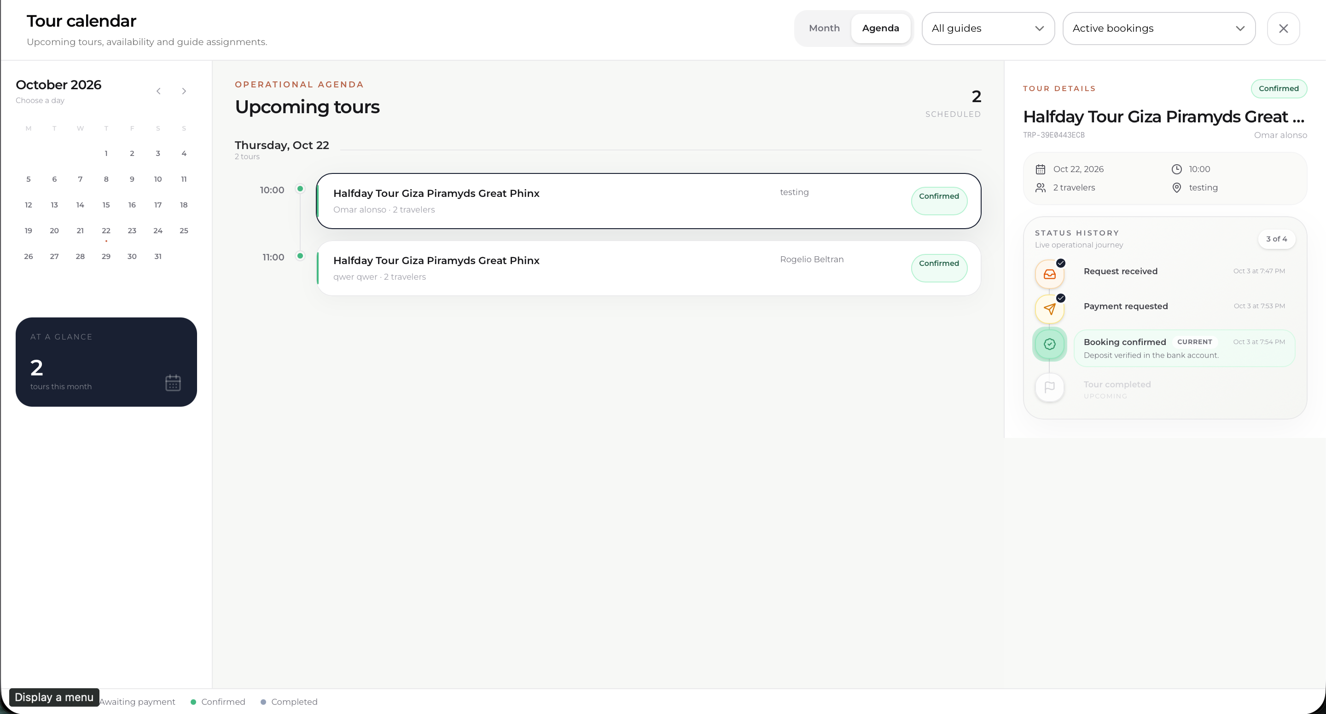Image resolution: width=1326 pixels, height=714 pixels.
Task: Click the 'Omar alonso' name in tour details
Action: [x=1280, y=135]
